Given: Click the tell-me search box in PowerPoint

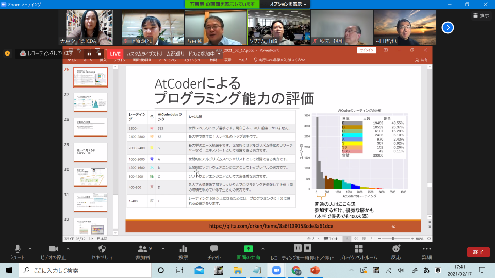Looking at the screenshot, I should click(x=279, y=60).
